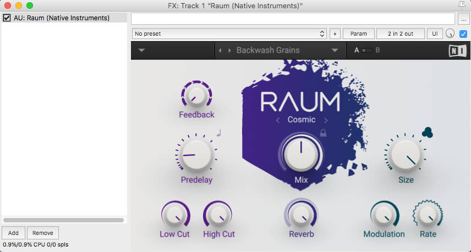Click the Low Cut knob
The height and width of the screenshot is (252, 471).
(x=175, y=215)
